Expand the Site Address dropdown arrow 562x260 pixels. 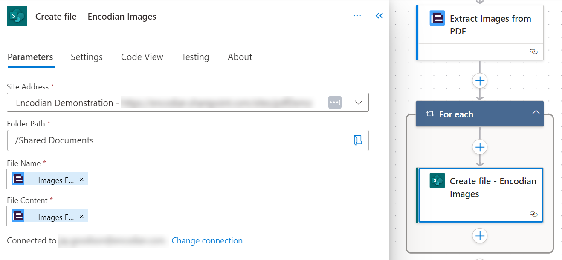(359, 103)
